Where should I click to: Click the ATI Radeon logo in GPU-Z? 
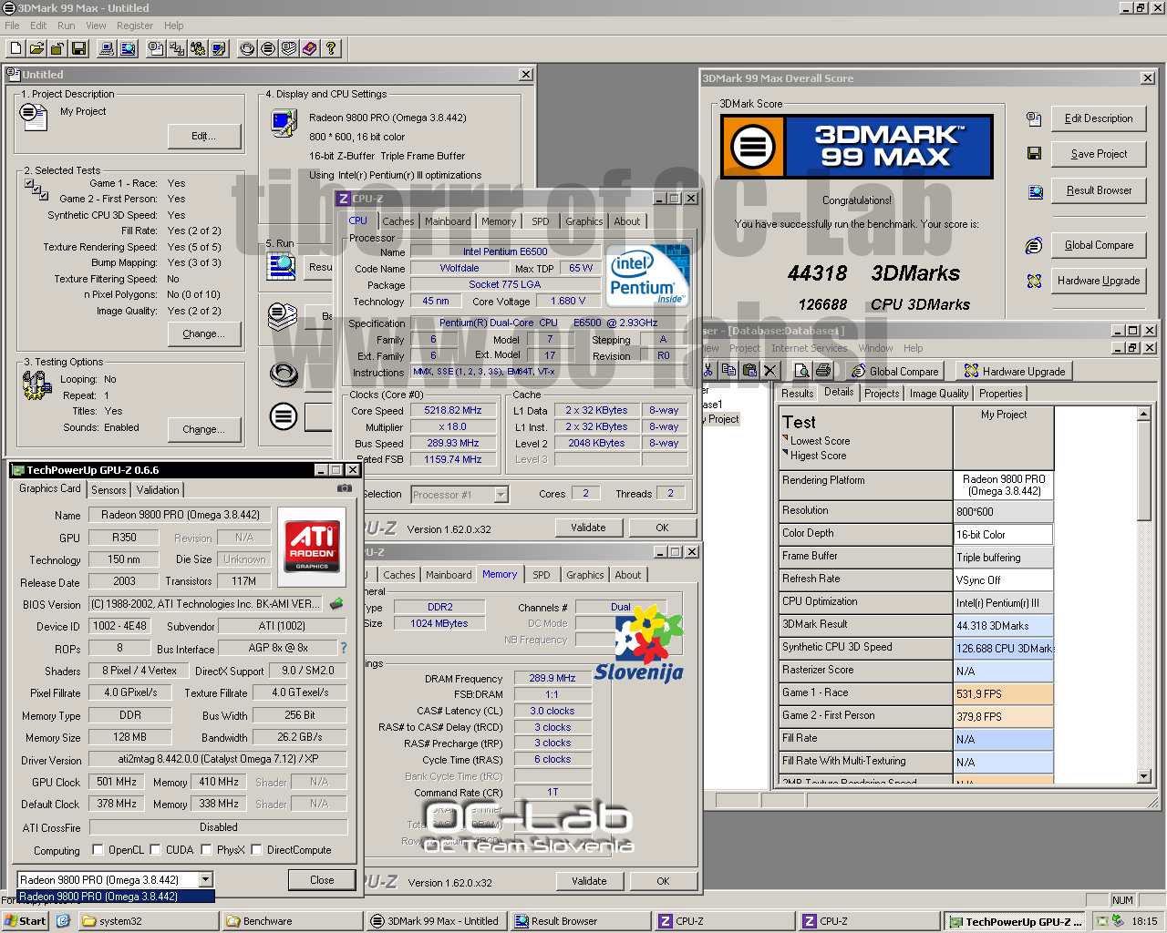pyautogui.click(x=312, y=547)
